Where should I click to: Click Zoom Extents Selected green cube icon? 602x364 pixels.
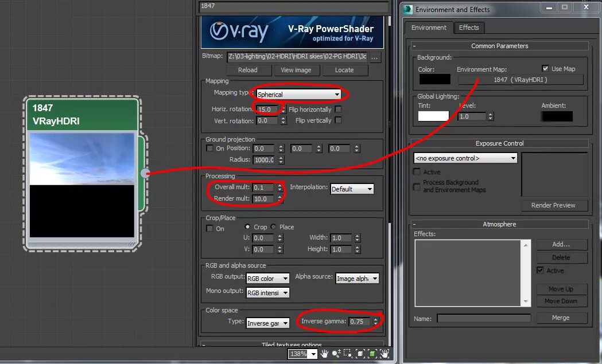coord(372,354)
